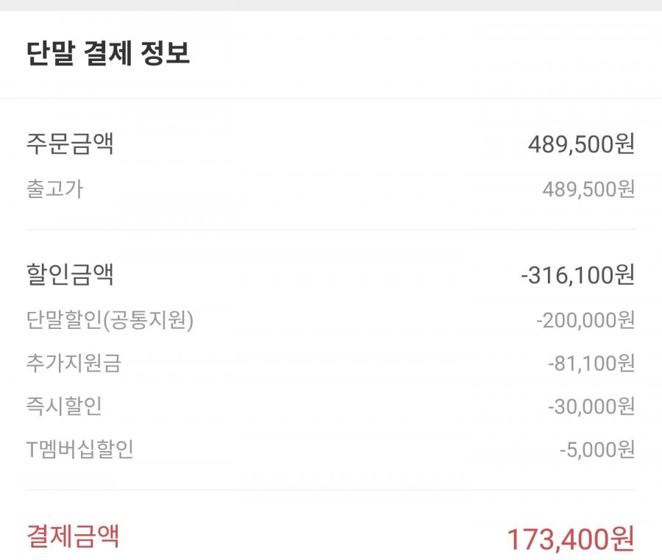Click the red final amount 173,400원
The height and width of the screenshot is (560, 662).
570,539
